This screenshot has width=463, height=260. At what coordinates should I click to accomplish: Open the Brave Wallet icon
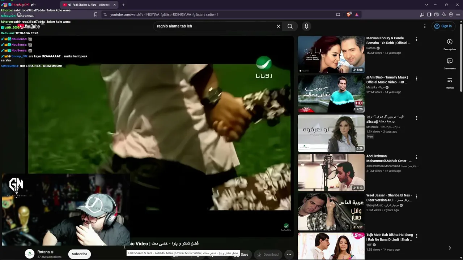437,14
